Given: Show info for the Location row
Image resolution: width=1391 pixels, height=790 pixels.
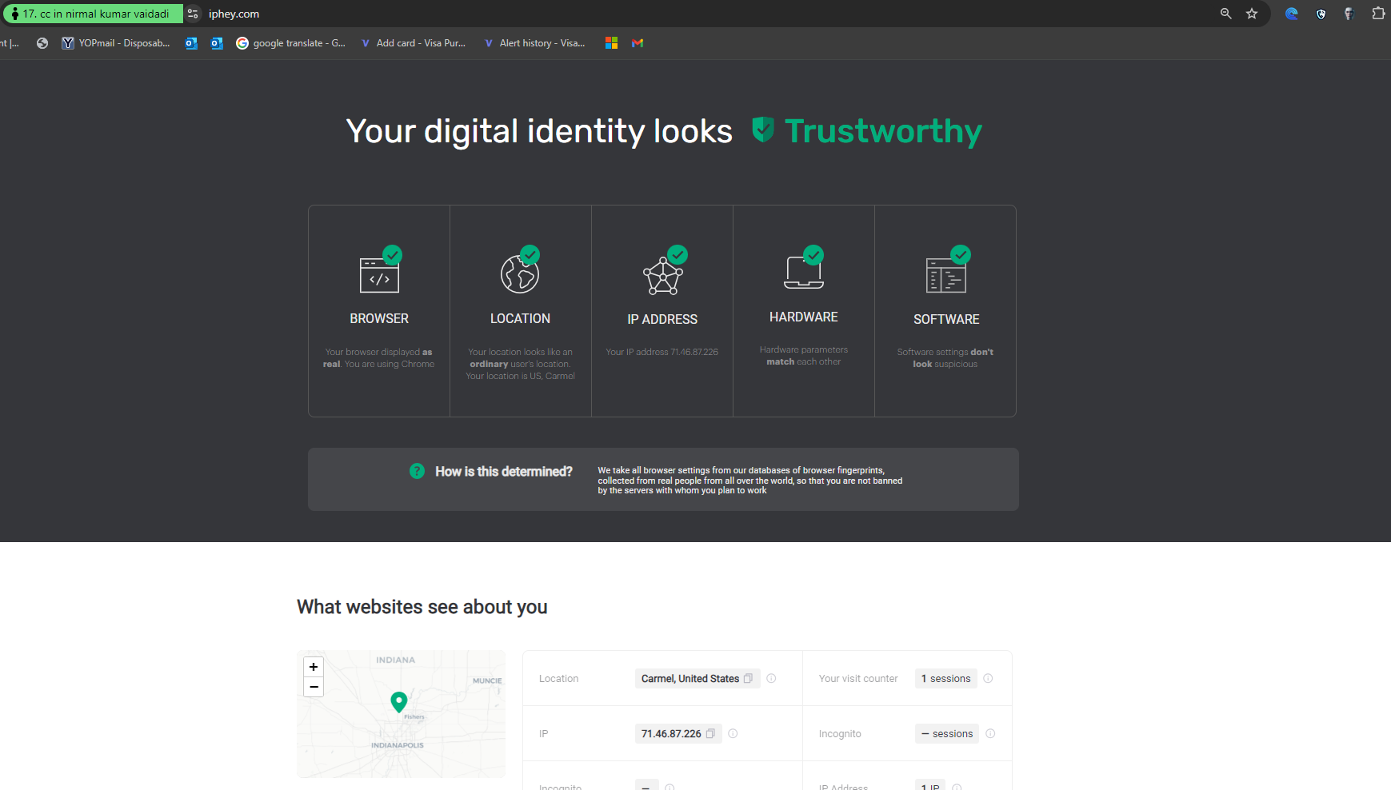Looking at the screenshot, I should coord(771,678).
